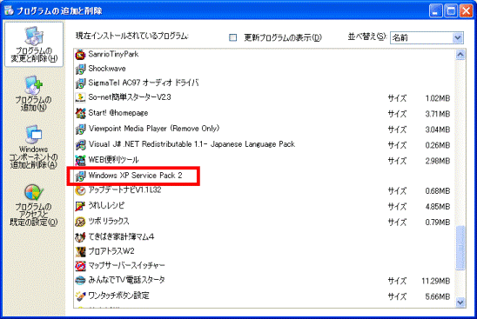Open Windows コンポーネントの追加と削除 section

click(x=34, y=147)
